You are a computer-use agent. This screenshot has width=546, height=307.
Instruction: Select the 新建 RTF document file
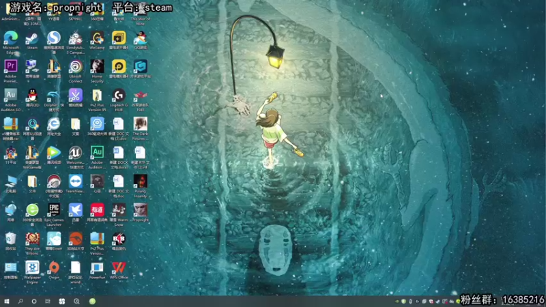point(141,153)
